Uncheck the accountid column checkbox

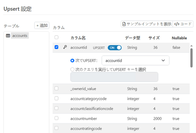57,47
